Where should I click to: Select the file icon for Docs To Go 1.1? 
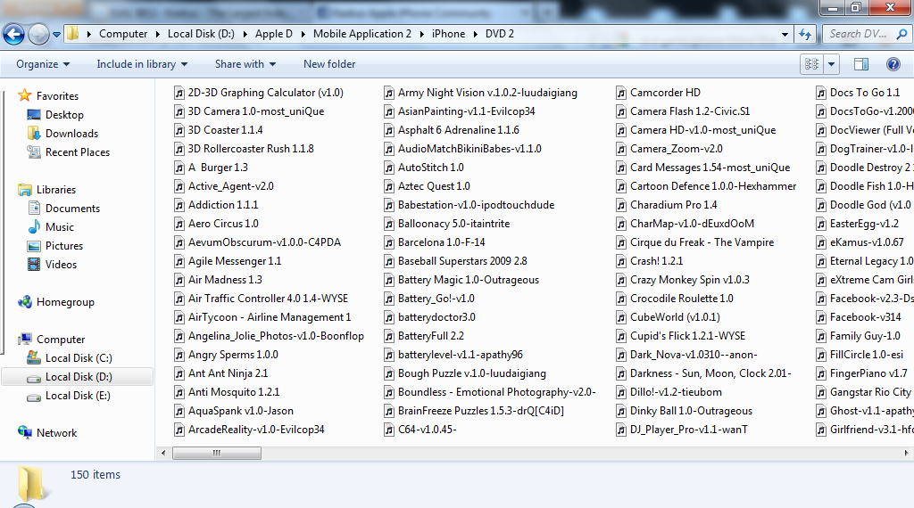[x=821, y=93]
